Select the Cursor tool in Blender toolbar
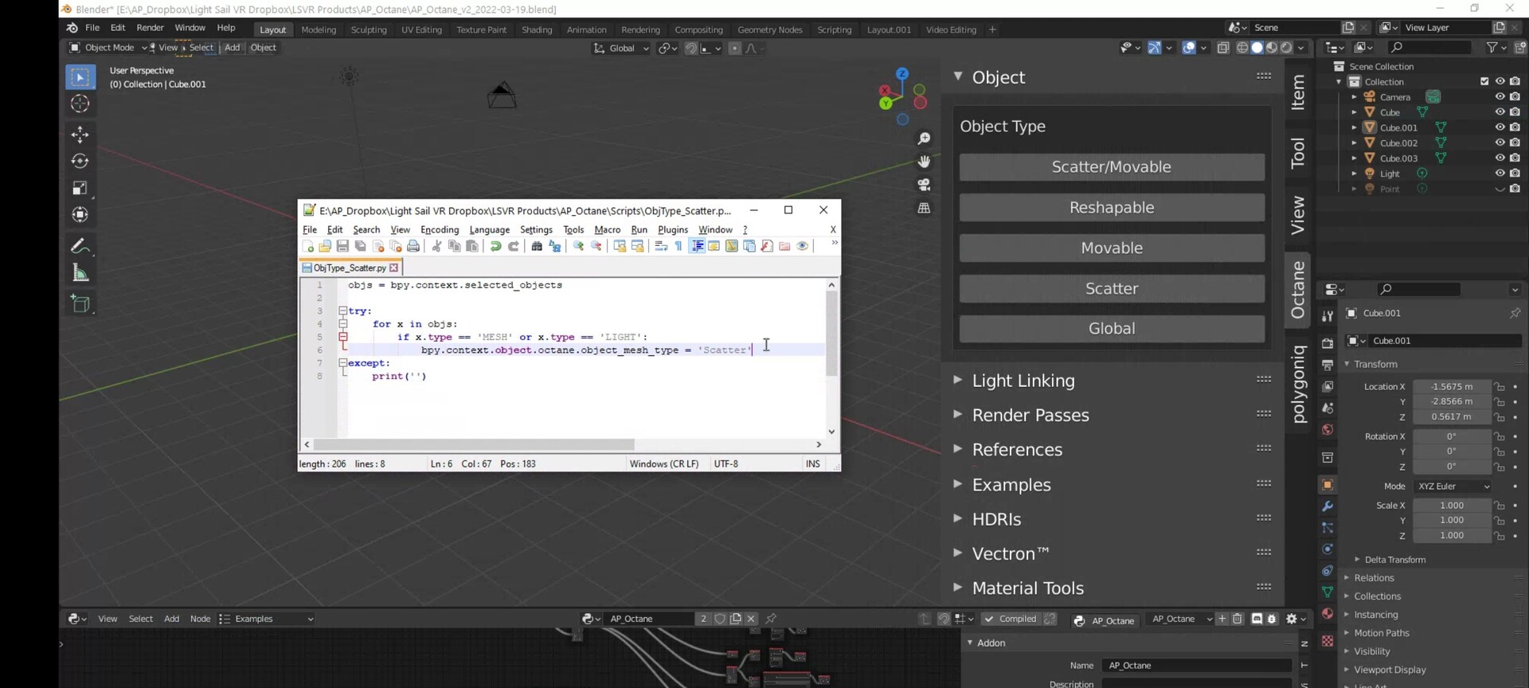The image size is (1529, 688). pyautogui.click(x=80, y=104)
